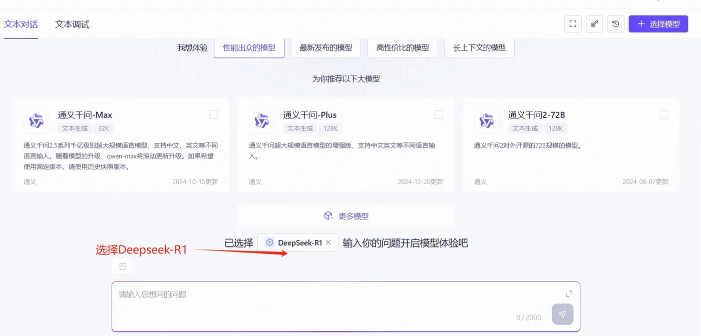Click the 2024-10-15更新 date text
This screenshot has width=701, height=336.
[x=195, y=181]
